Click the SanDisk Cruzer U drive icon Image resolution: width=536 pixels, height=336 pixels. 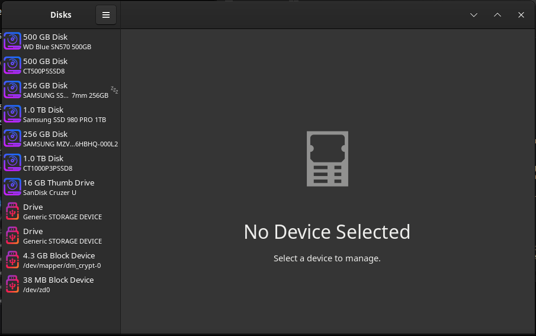pos(12,187)
